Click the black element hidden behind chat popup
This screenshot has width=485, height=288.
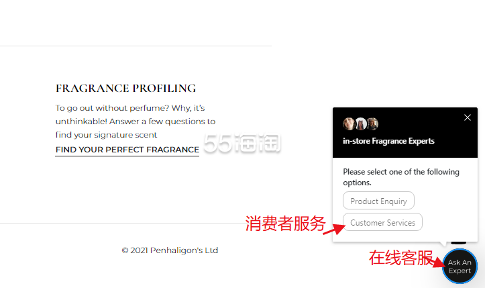(458, 242)
